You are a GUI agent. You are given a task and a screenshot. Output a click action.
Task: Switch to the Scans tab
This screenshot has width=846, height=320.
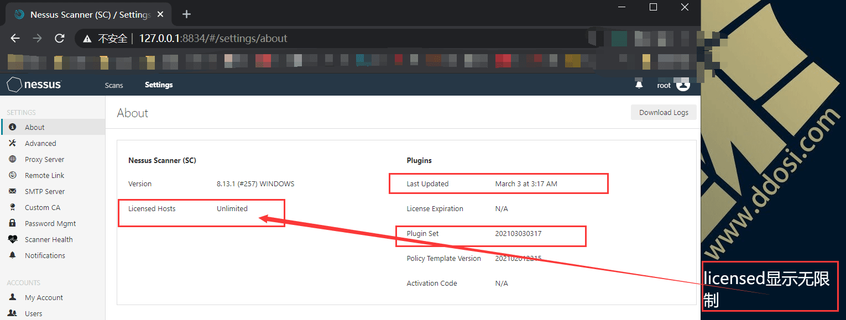tap(114, 85)
